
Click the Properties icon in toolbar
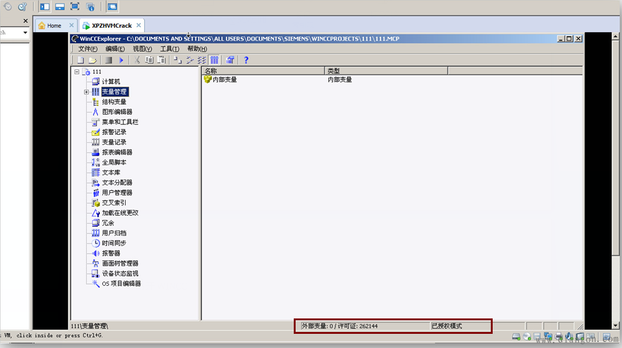pyautogui.click(x=230, y=60)
